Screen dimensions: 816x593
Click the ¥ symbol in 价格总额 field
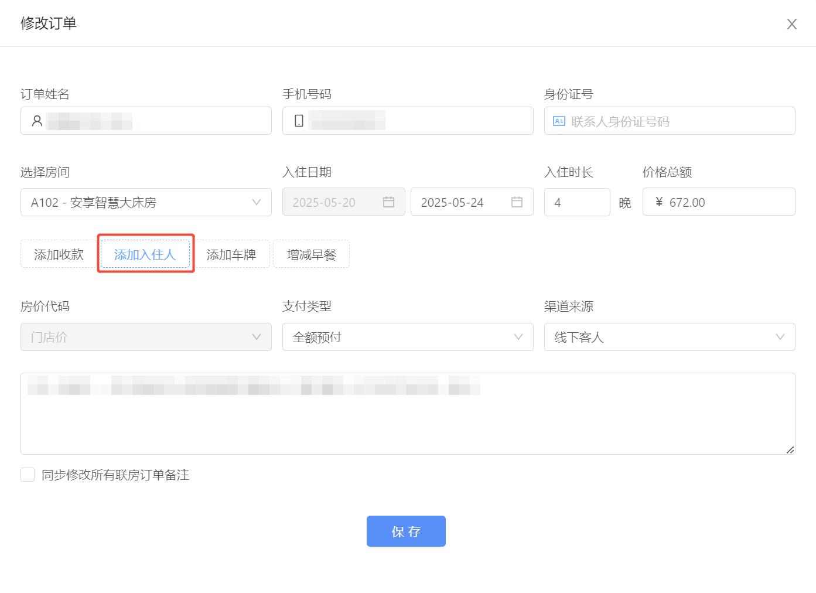(659, 202)
